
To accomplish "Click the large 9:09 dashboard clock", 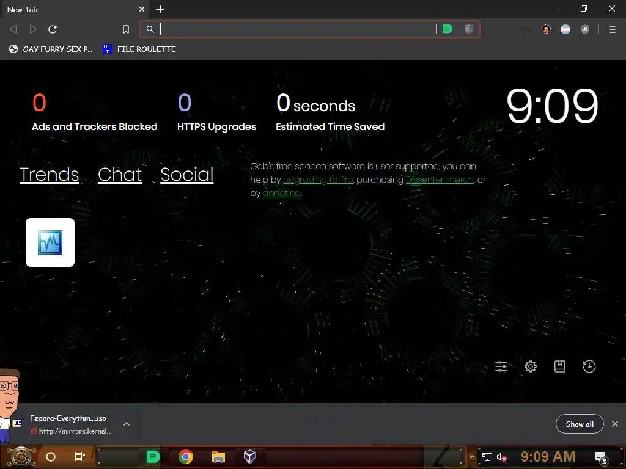I will [553, 106].
